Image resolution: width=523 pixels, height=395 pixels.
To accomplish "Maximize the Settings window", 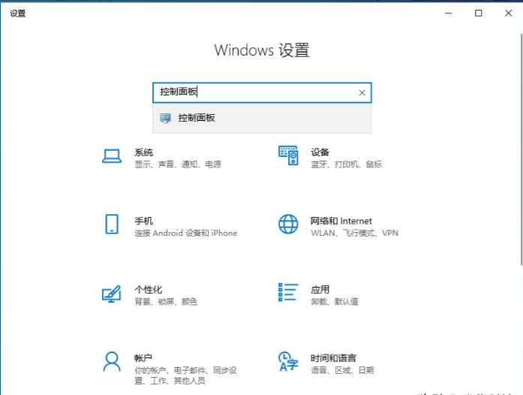I will point(478,13).
